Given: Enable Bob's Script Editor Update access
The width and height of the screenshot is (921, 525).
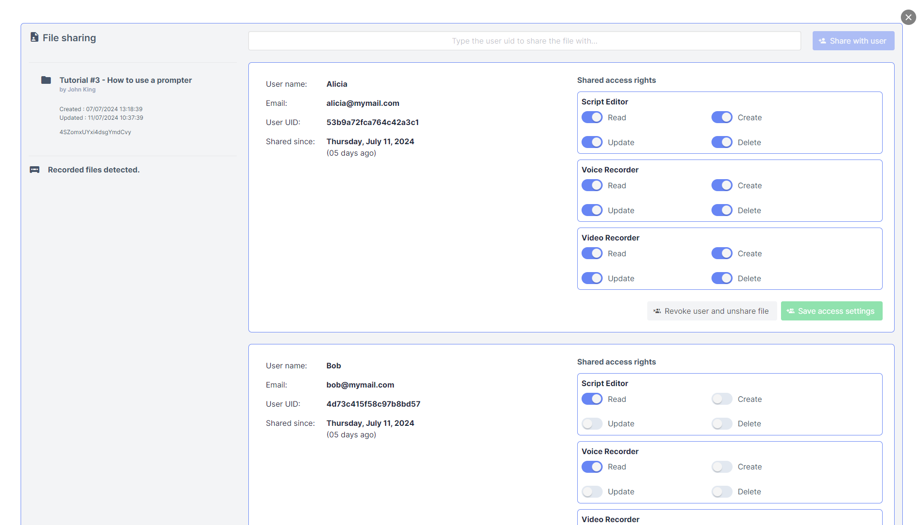Looking at the screenshot, I should click(592, 424).
